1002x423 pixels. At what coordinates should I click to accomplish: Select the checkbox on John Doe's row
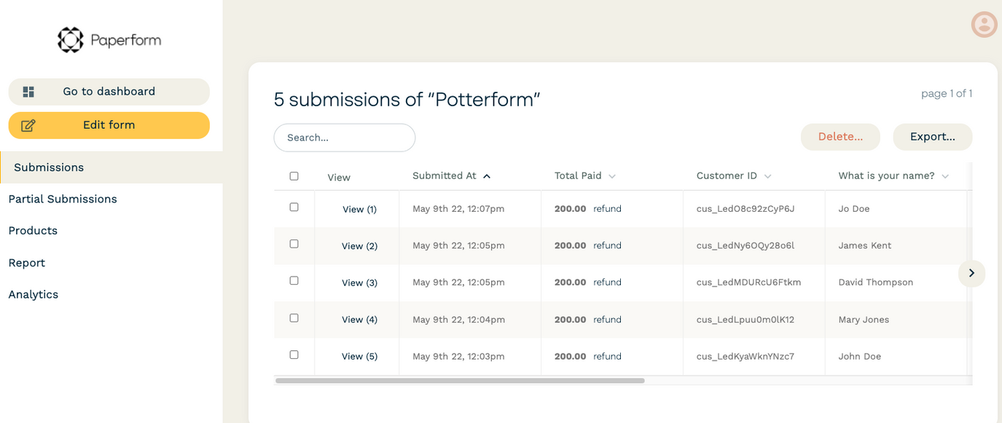pos(294,355)
